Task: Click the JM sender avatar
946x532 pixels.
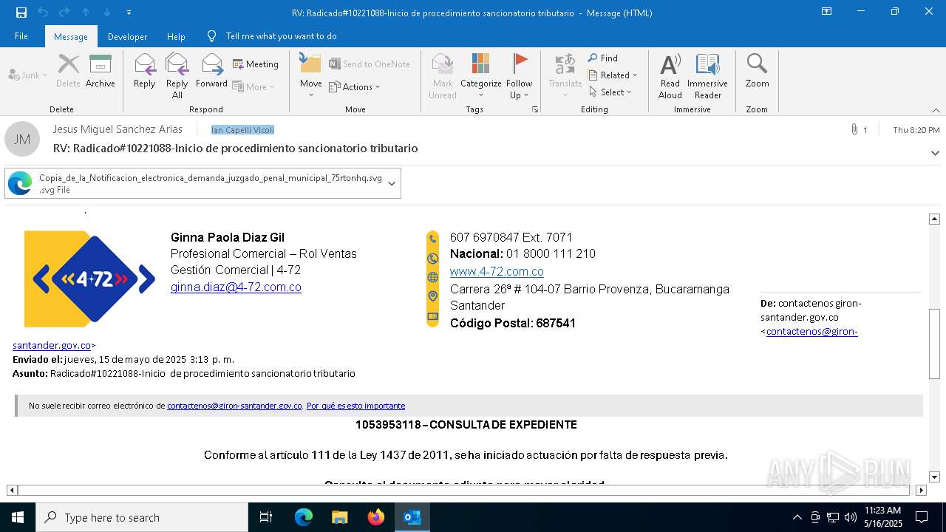Action: point(22,139)
